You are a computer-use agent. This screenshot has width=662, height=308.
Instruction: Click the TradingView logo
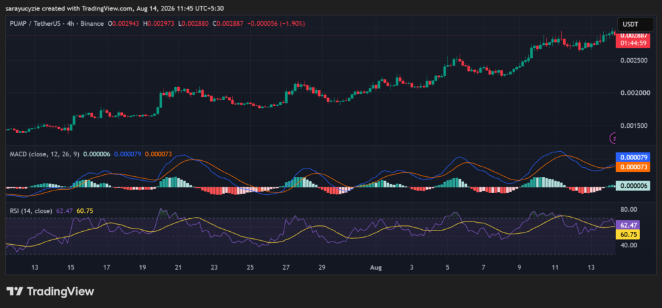pos(50,291)
